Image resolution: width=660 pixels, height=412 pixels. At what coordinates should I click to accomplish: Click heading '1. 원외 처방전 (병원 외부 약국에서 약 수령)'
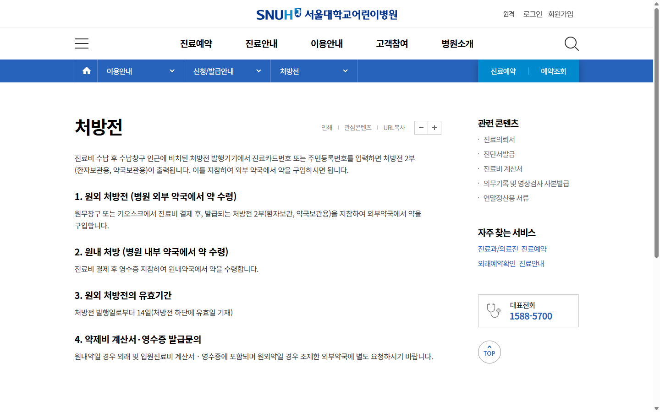coord(155,197)
